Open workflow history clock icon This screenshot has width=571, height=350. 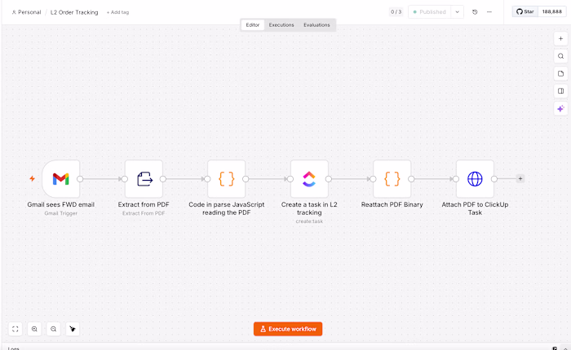click(475, 12)
